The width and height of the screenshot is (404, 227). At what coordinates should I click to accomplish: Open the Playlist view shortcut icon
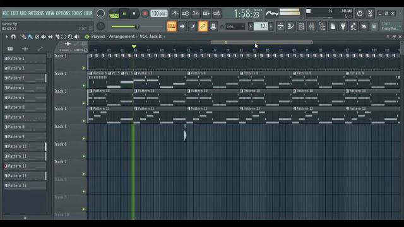[280, 26]
